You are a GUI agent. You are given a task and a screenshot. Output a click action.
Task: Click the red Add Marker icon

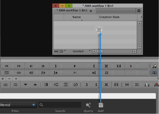tap(131, 66)
